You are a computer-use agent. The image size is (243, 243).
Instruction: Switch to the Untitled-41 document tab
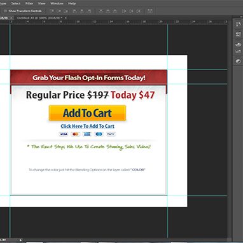40,18
